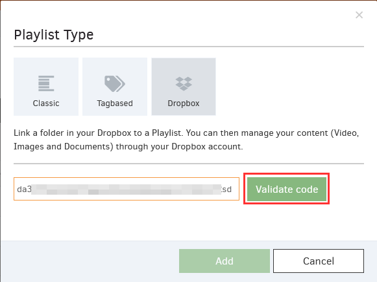
Task: Click the blurred middle of the code
Action: [127, 189]
